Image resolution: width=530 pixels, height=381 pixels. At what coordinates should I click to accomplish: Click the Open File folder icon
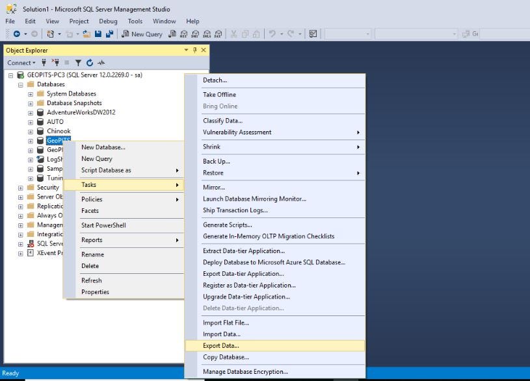(86, 34)
